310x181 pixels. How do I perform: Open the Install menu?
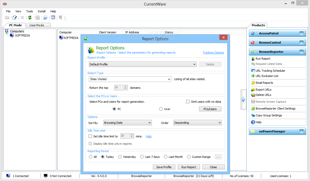(42, 11)
